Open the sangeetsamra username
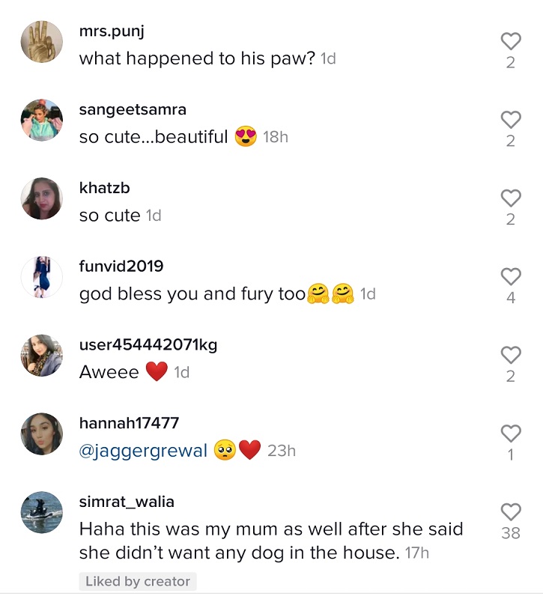The height and width of the screenshot is (608, 543). (133, 109)
